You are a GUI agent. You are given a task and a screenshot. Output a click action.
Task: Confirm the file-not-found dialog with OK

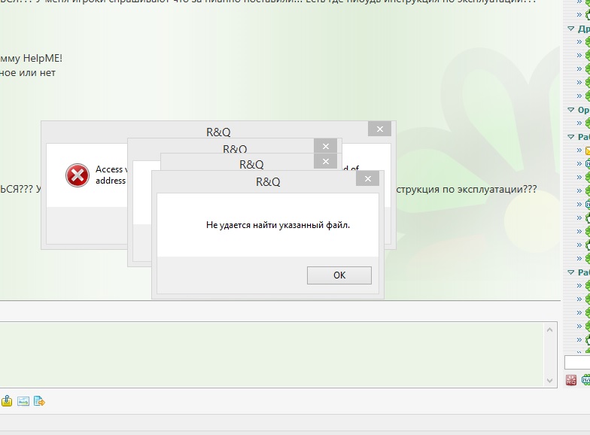click(x=339, y=275)
